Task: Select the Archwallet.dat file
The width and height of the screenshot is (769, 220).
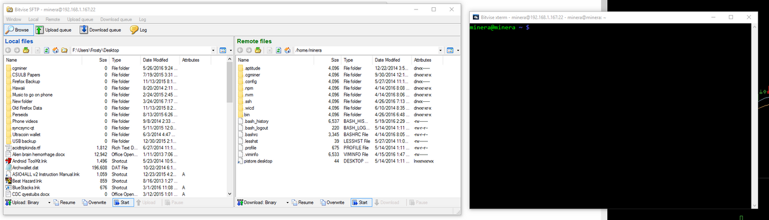Action: coord(22,167)
